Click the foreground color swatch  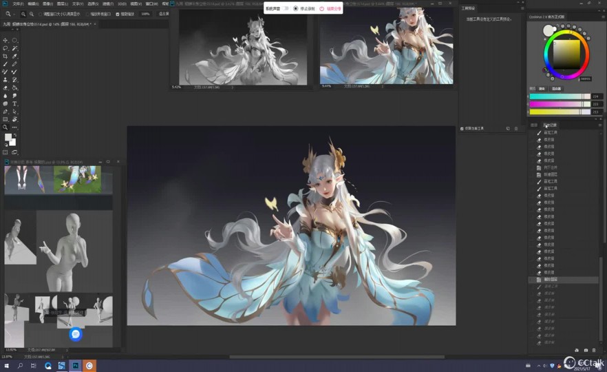(8, 137)
